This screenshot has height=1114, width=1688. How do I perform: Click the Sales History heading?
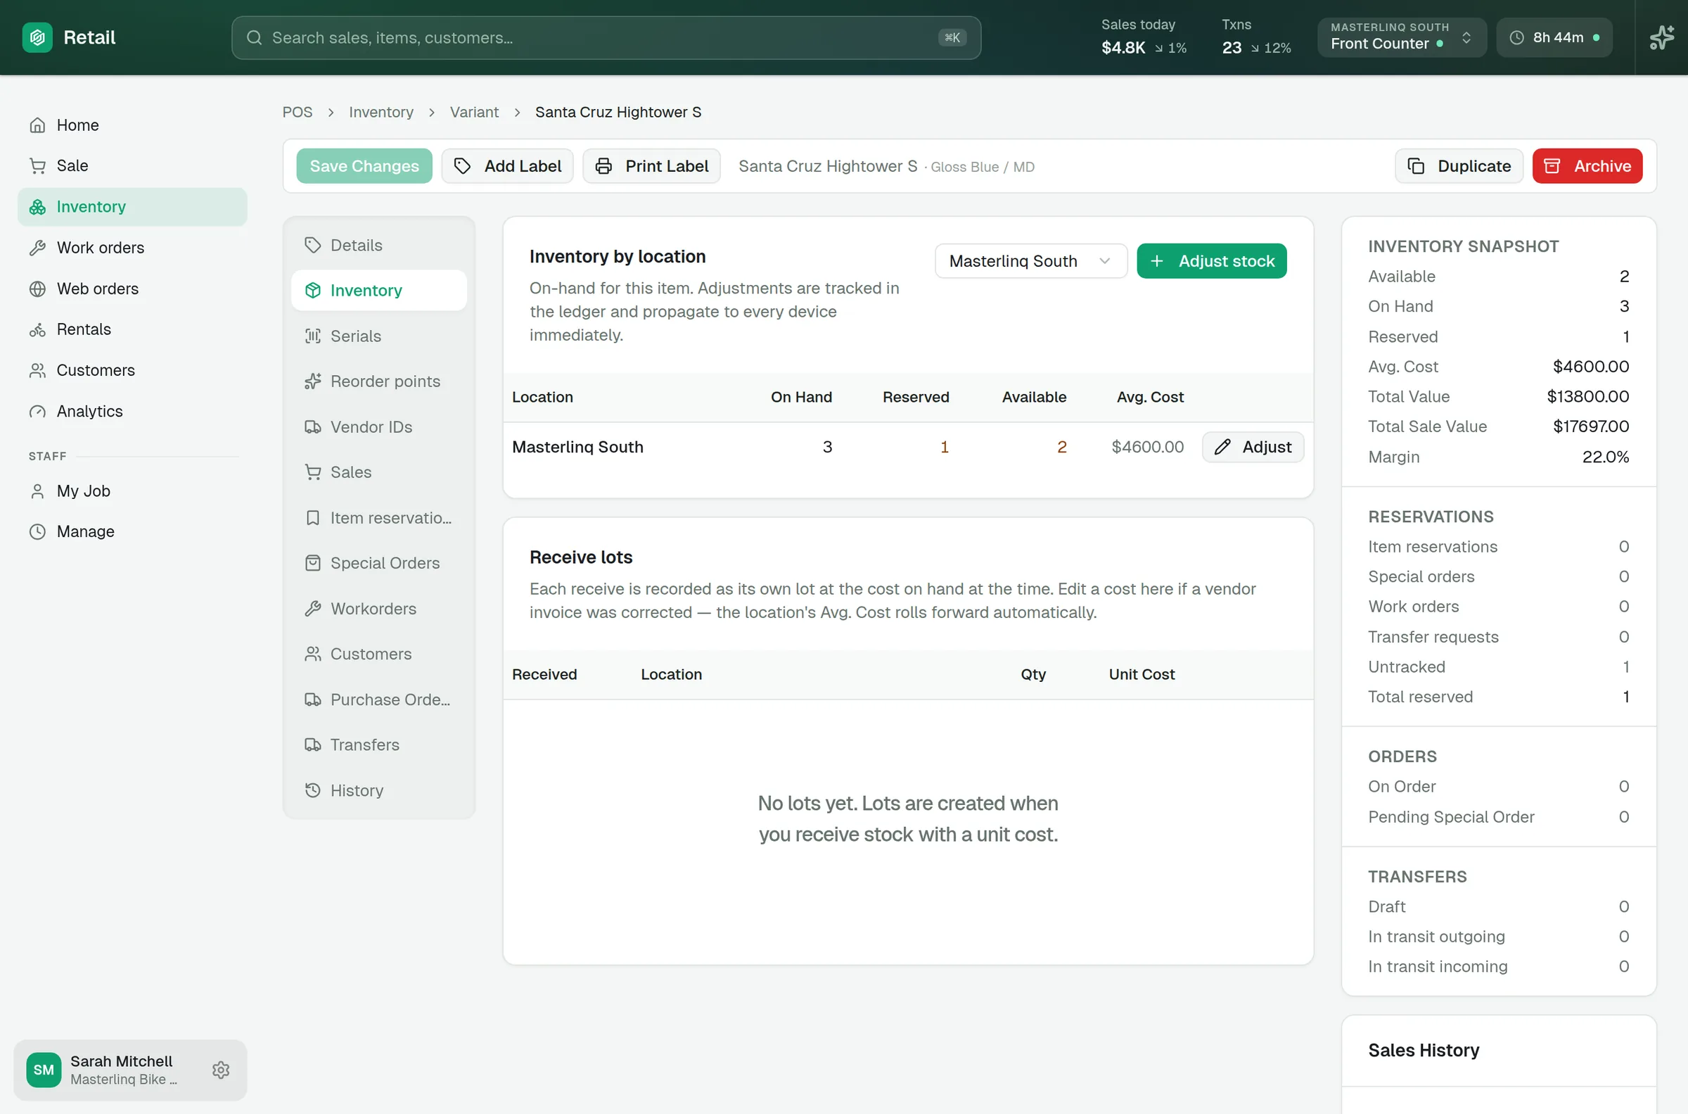tap(1424, 1050)
